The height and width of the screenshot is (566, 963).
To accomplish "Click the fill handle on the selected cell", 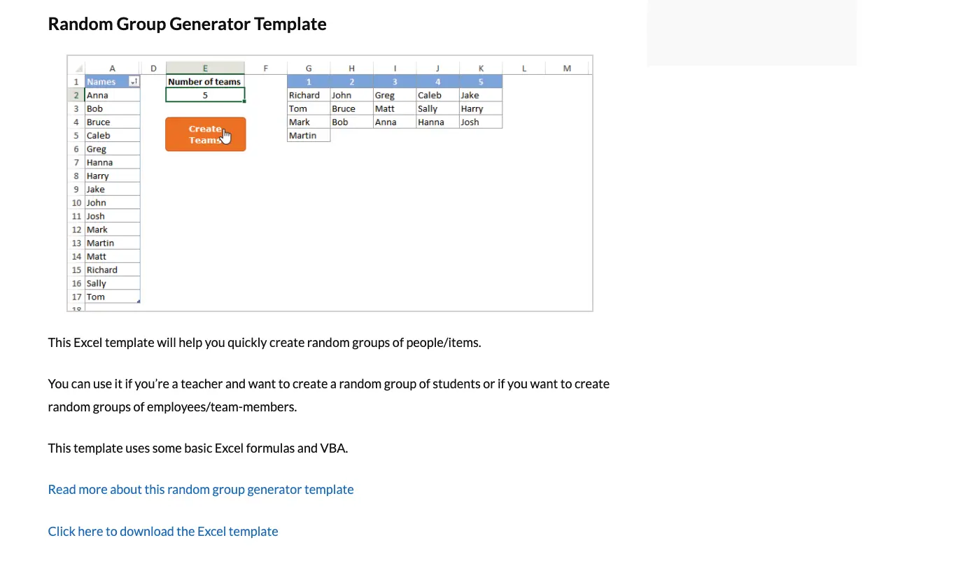I will click(244, 102).
